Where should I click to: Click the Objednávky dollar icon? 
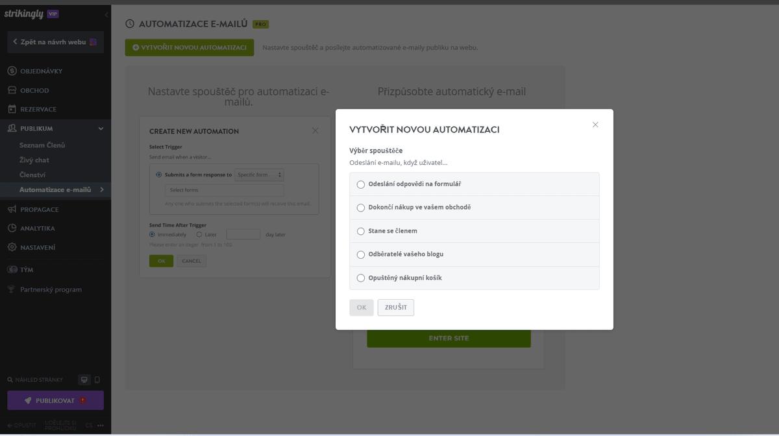tap(12, 71)
